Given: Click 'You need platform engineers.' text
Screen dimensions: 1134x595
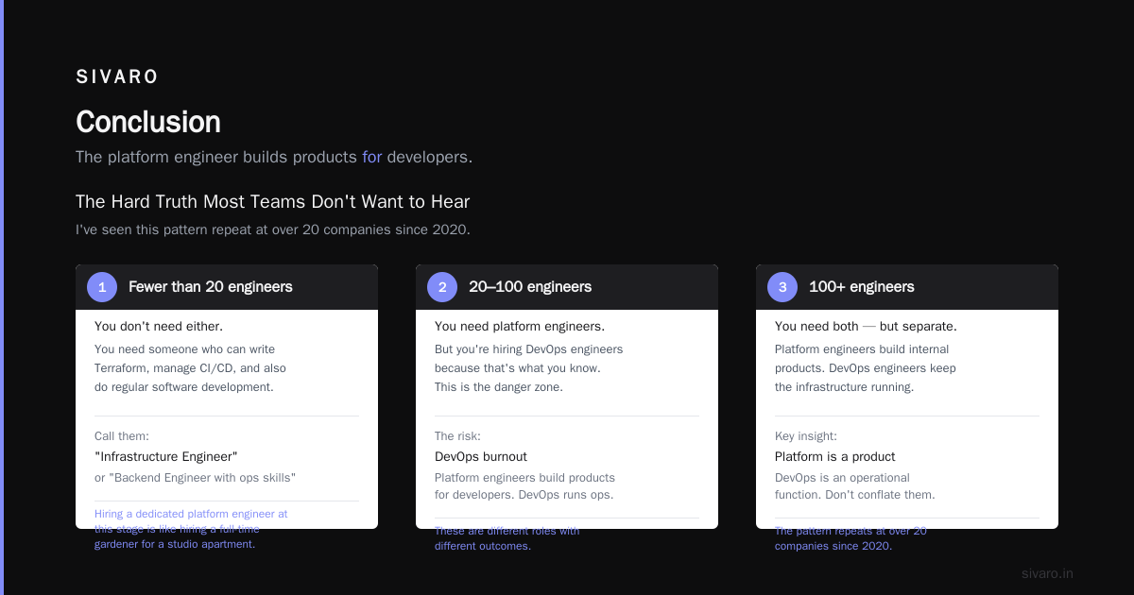Looking at the screenshot, I should click(520, 326).
